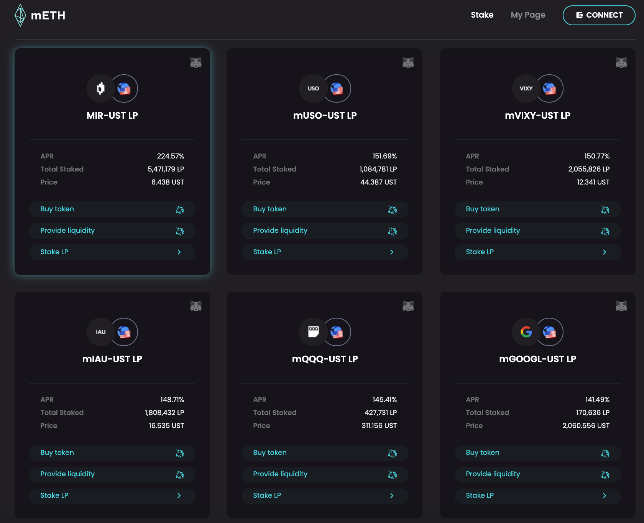Viewport: 644px width, 523px height.
Task: Provide liquidity for mVIXY-UST LP
Action: [538, 231]
